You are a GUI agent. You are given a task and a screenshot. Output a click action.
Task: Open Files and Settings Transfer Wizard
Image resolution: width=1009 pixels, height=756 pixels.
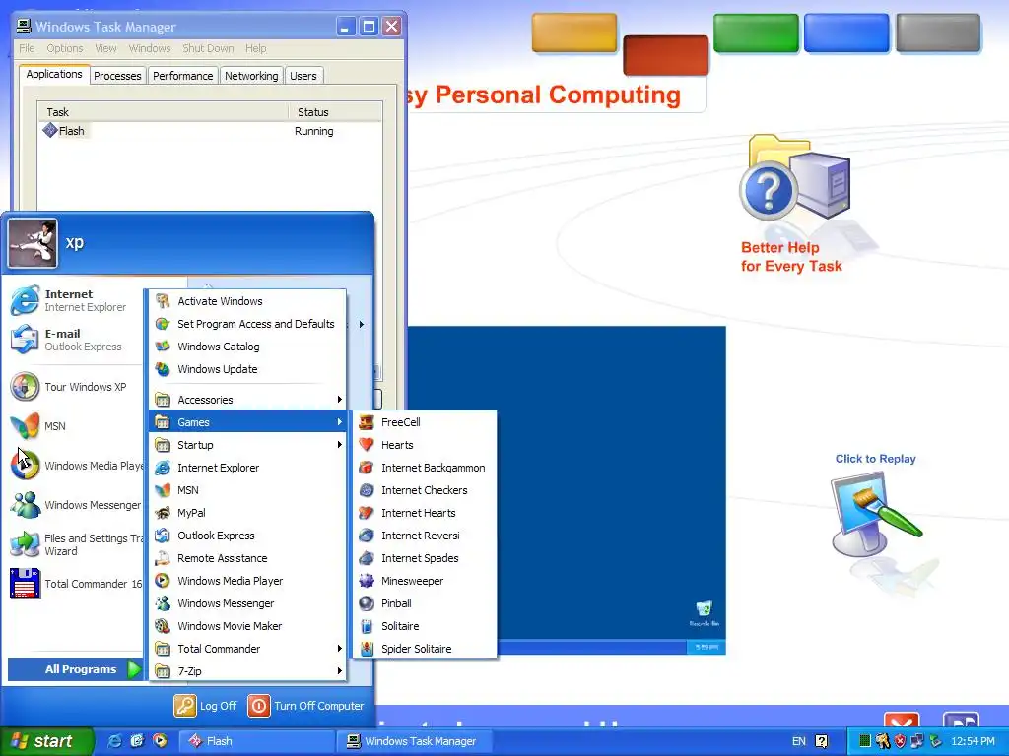tap(74, 544)
